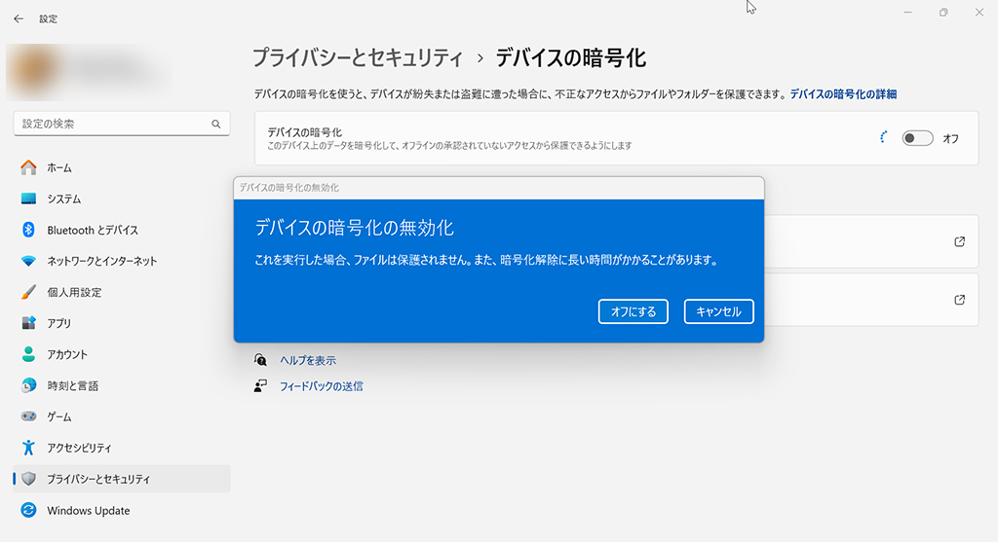
Task: Click the Windows Update sync icon
Action: coord(28,510)
